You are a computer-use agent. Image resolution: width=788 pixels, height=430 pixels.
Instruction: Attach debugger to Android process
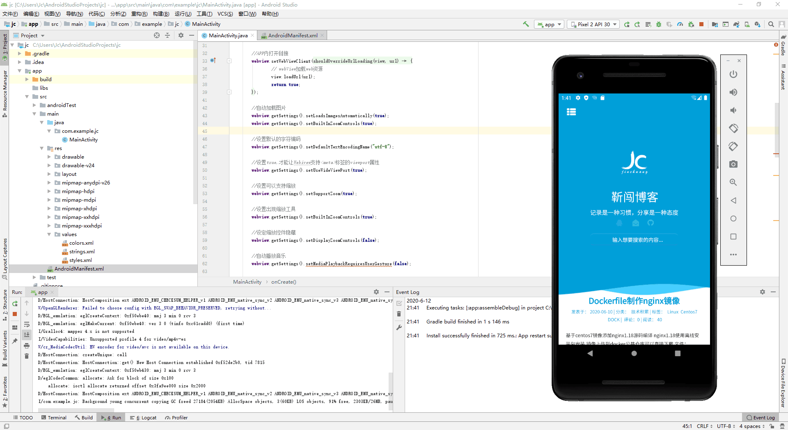691,24
